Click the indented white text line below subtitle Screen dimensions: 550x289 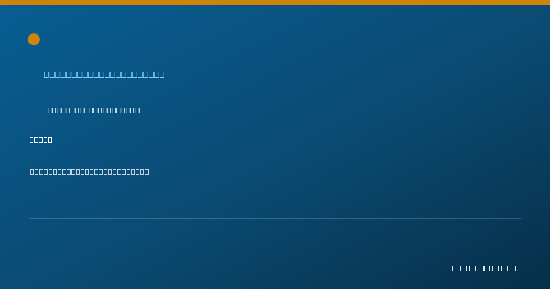(95, 110)
